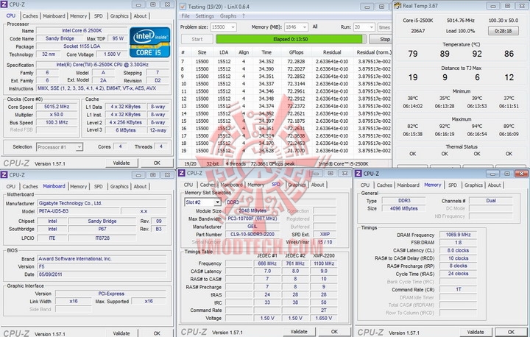This screenshot has height=337, width=530.
Task: Click the Max Bandwidth PC3-10700F field
Action: [x=252, y=219]
